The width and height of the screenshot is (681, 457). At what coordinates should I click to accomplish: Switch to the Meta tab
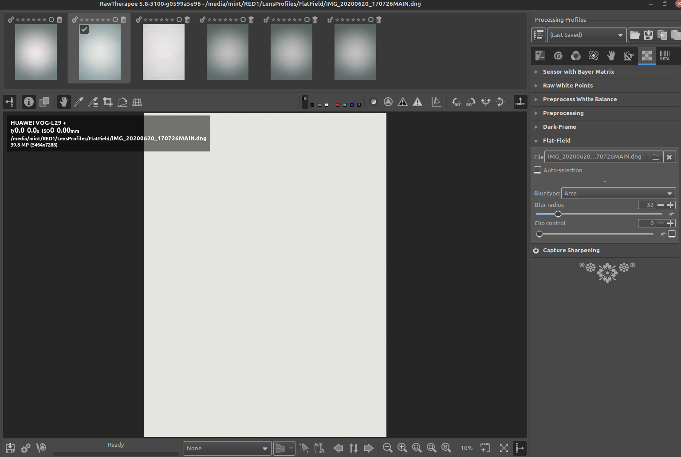pyautogui.click(x=664, y=56)
